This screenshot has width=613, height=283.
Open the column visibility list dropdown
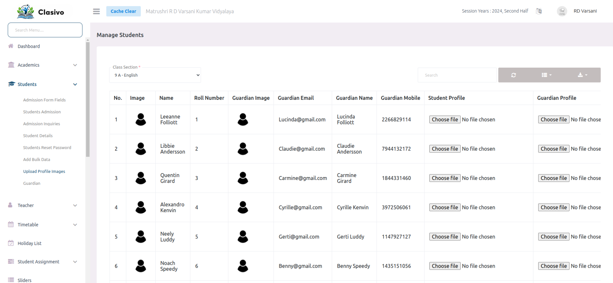547,75
